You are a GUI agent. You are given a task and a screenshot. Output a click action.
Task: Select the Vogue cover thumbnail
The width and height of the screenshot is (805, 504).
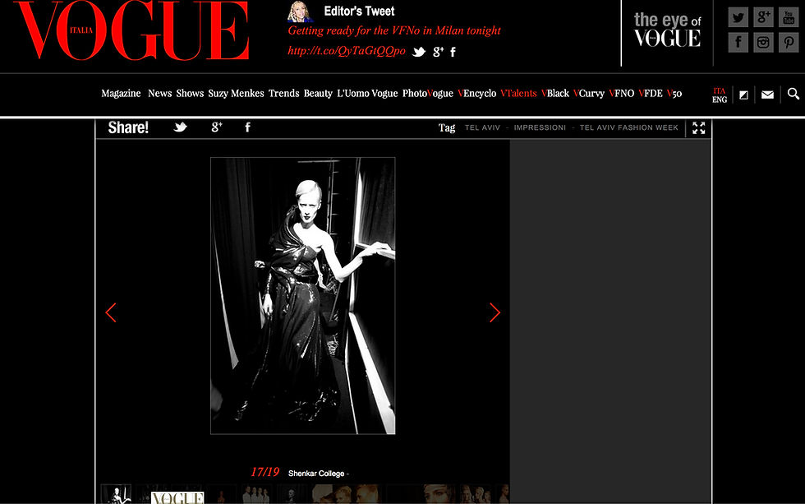click(177, 497)
